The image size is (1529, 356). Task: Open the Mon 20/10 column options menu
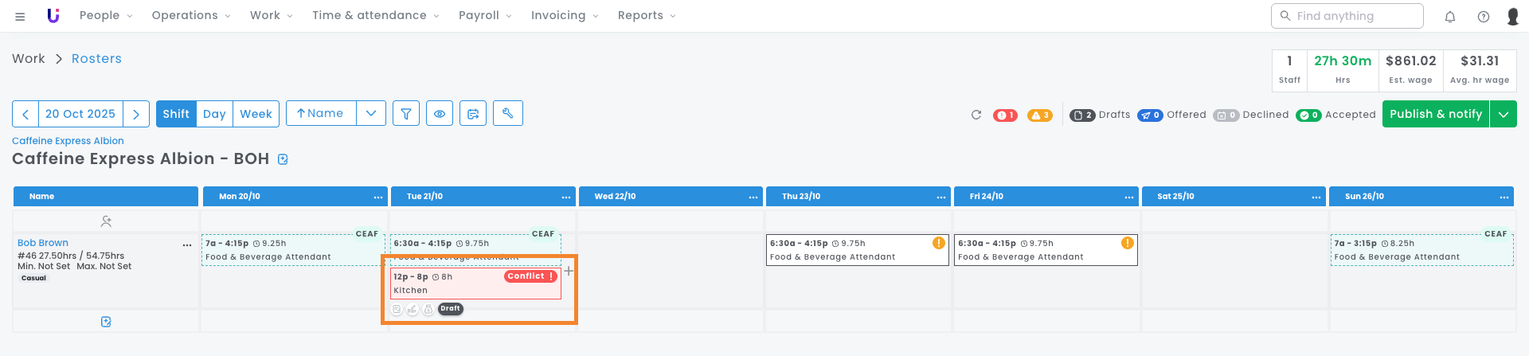click(378, 197)
